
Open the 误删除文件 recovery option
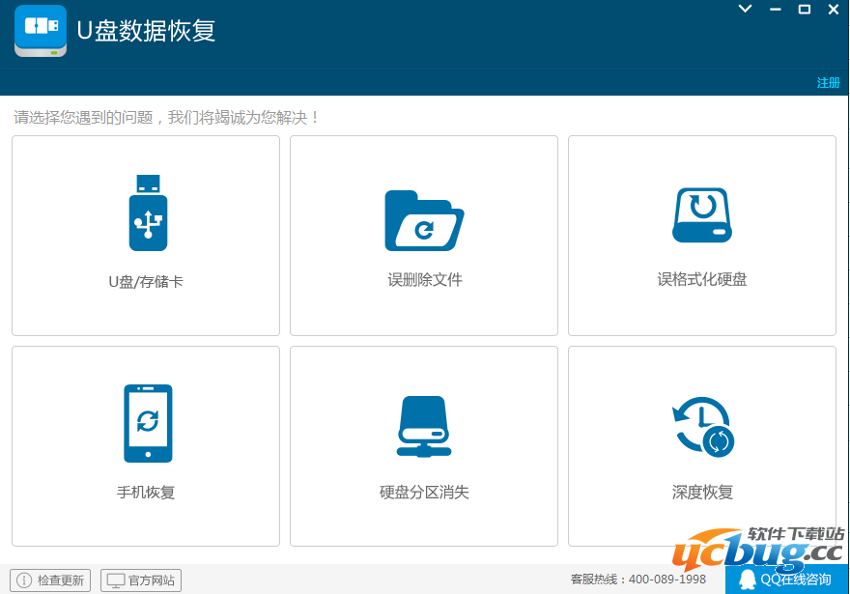pos(423,235)
